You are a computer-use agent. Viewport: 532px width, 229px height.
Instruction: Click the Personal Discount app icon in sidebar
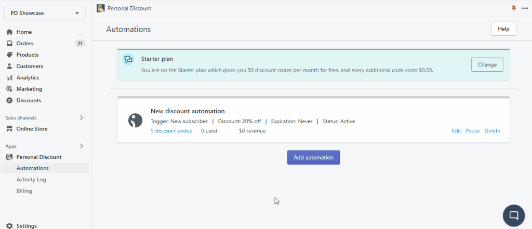point(9,157)
